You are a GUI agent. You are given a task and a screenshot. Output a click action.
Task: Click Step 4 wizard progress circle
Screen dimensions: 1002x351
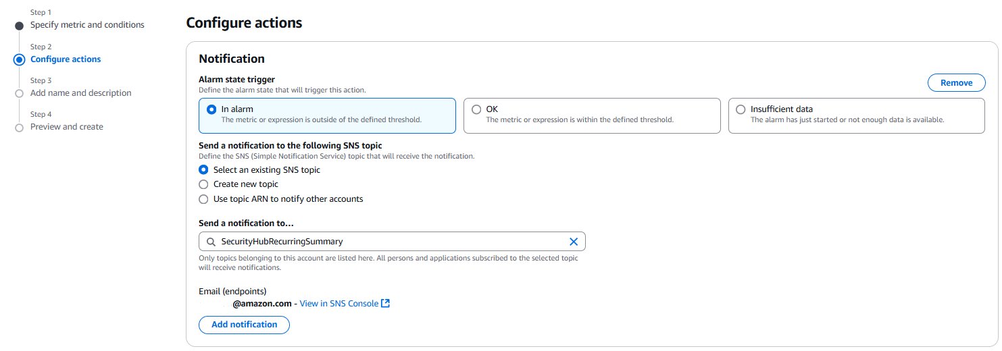(x=19, y=127)
